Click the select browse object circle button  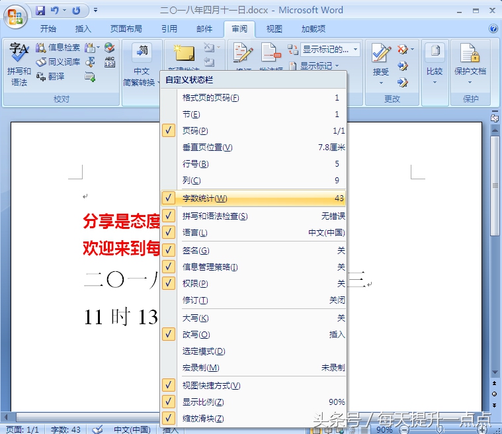click(494, 394)
